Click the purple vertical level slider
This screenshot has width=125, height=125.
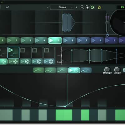[x=107, y=23]
